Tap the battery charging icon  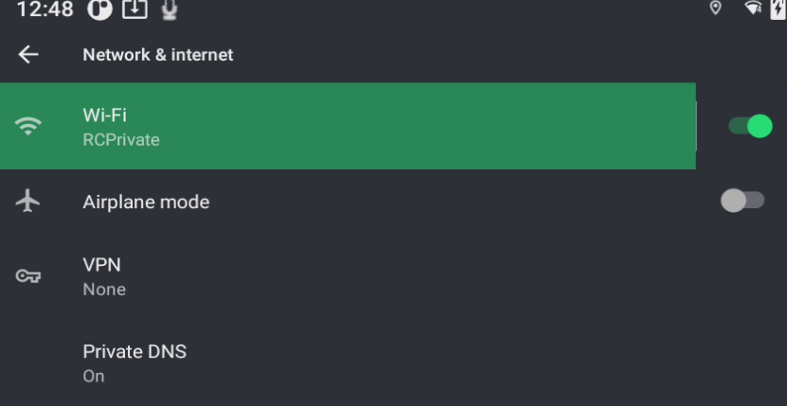[778, 9]
